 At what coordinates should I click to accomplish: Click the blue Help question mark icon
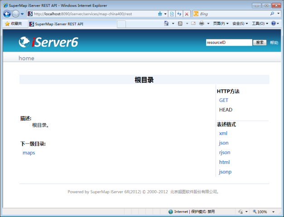(274, 24)
